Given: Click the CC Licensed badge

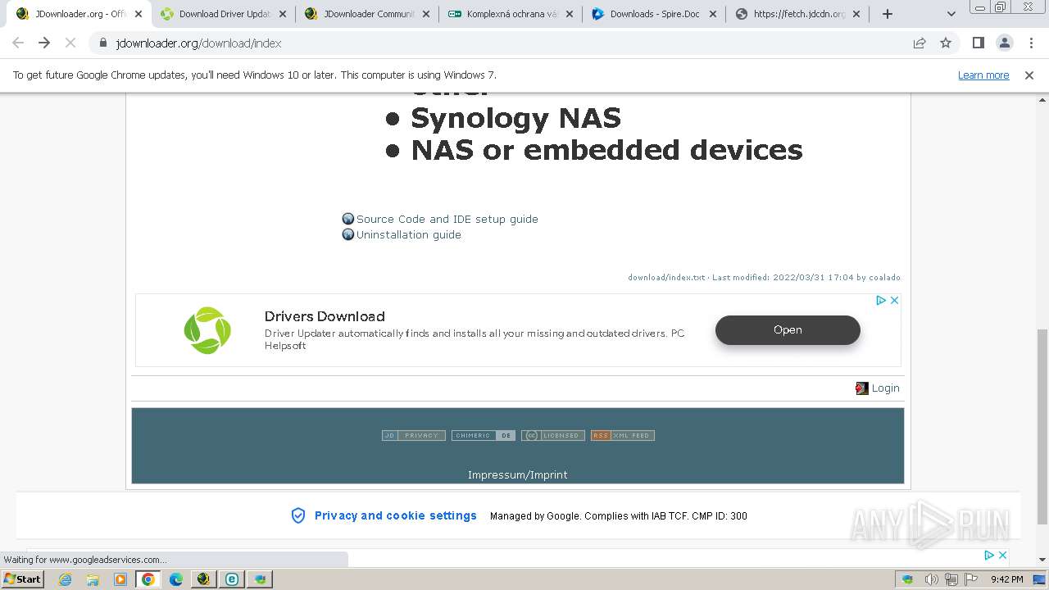Looking at the screenshot, I should pyautogui.click(x=553, y=436).
